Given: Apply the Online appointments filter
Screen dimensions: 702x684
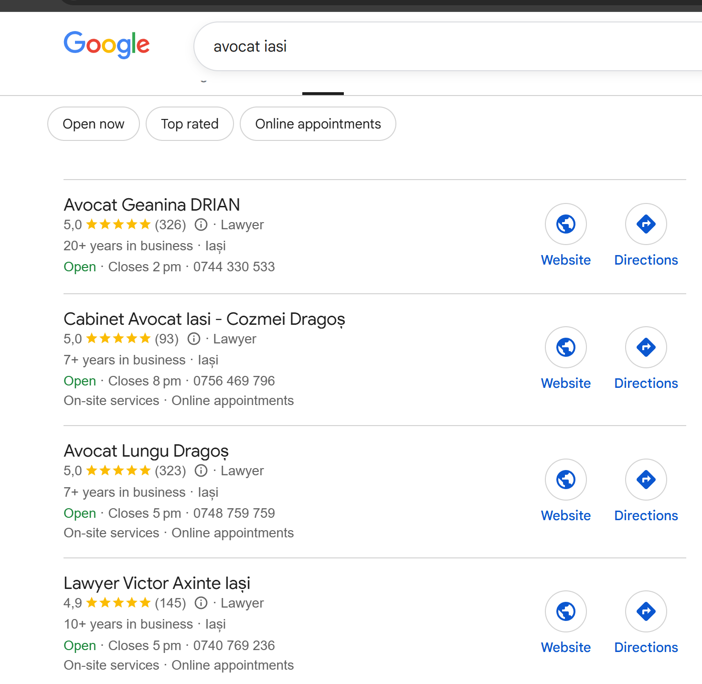Looking at the screenshot, I should click(318, 124).
